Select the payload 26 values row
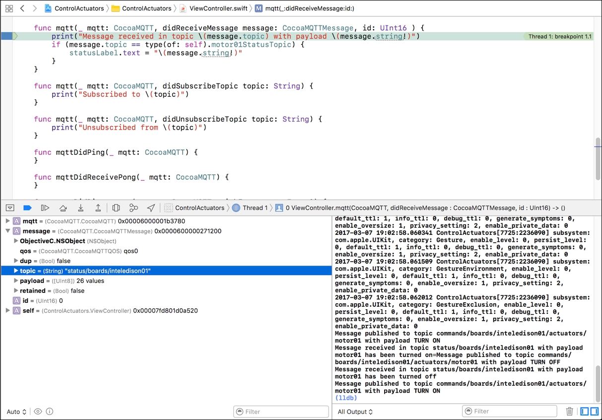Viewport: 602px width, 420px height. pos(166,280)
